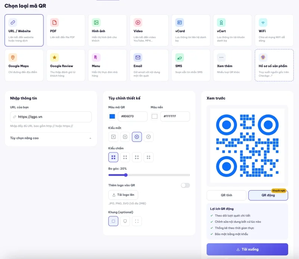Viewport: 299px width, 259px height.
Task: Select the fourth eye style option
Action: click(x=148, y=137)
